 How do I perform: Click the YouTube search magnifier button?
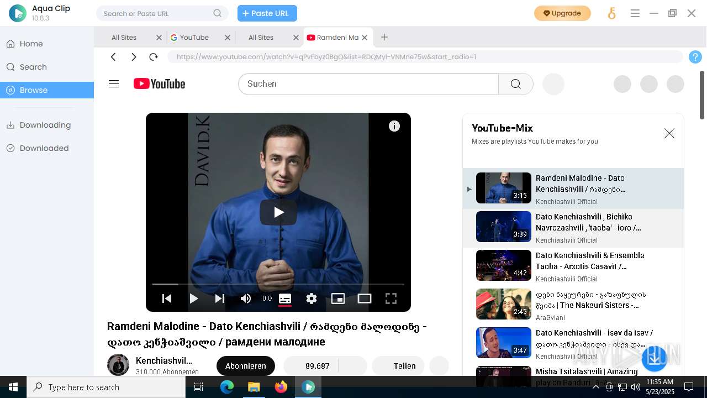516,84
